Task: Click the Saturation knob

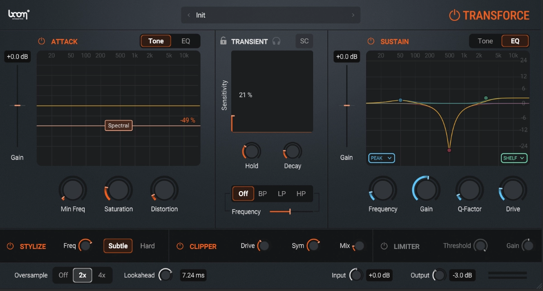Action: 118,190
